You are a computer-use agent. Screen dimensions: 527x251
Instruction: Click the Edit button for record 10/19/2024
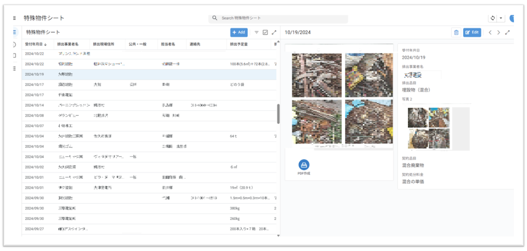(x=472, y=32)
